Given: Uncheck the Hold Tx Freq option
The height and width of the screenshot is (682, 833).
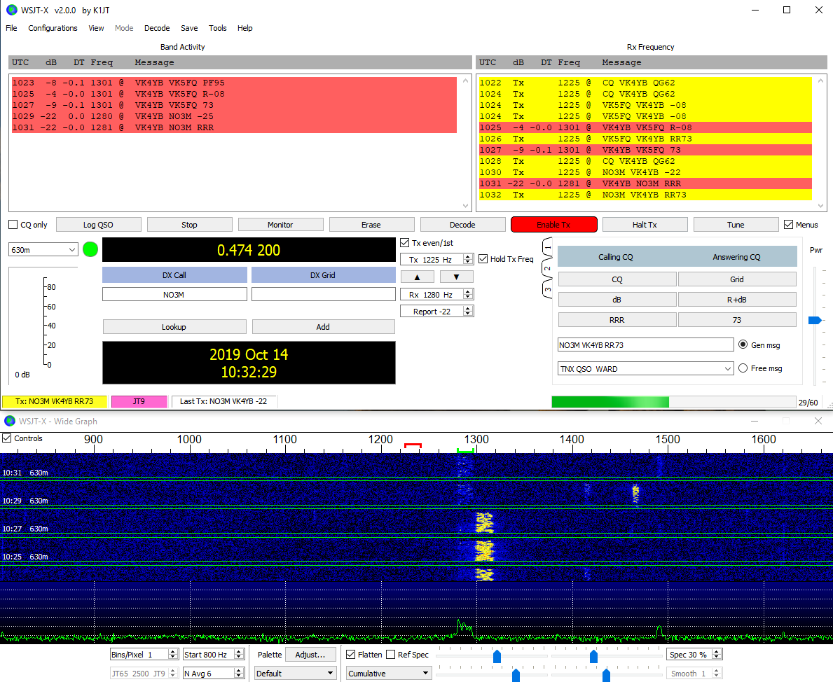Looking at the screenshot, I should coord(483,259).
